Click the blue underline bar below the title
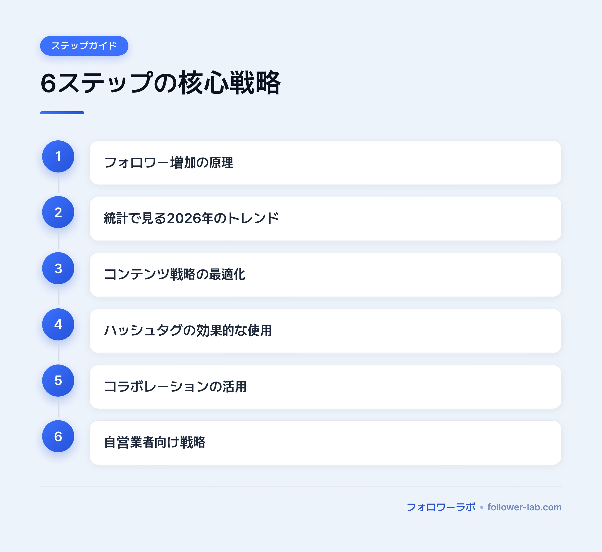602x552 pixels. click(x=62, y=113)
